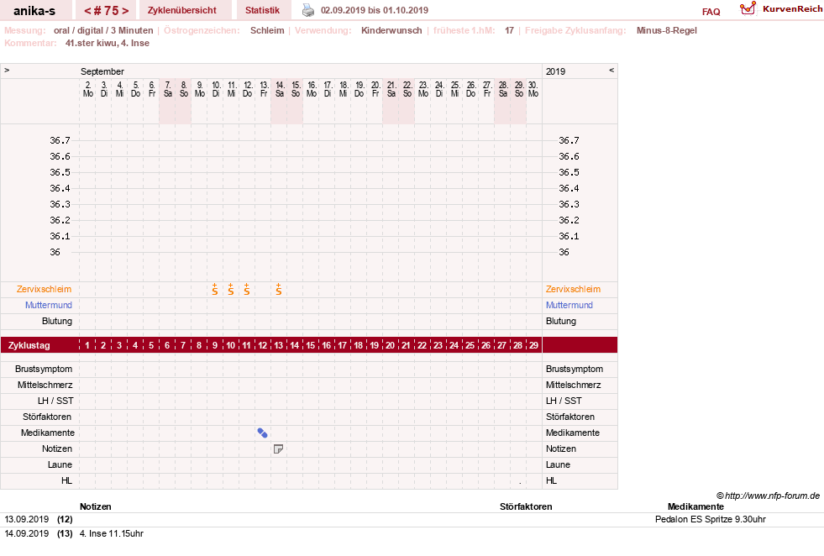The height and width of the screenshot is (556, 824).
Task: Click the Minus-8-Regel value
Action: tap(666, 30)
